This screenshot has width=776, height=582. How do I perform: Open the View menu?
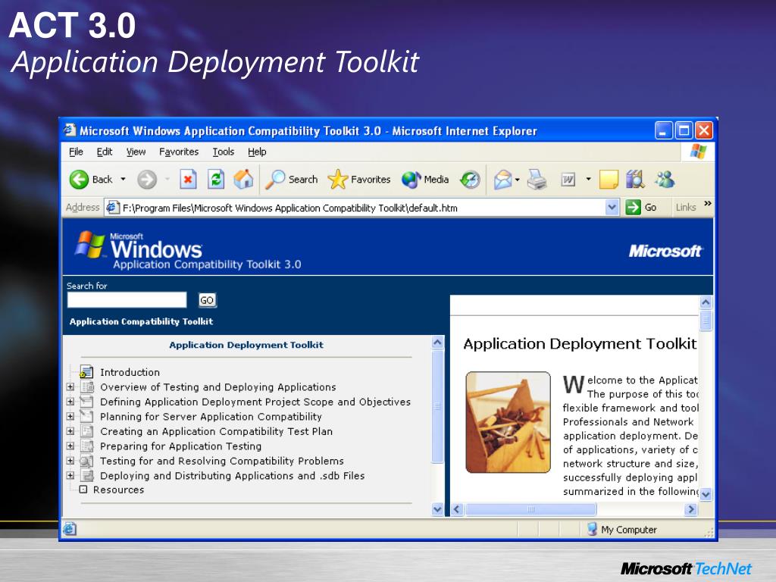coord(136,152)
